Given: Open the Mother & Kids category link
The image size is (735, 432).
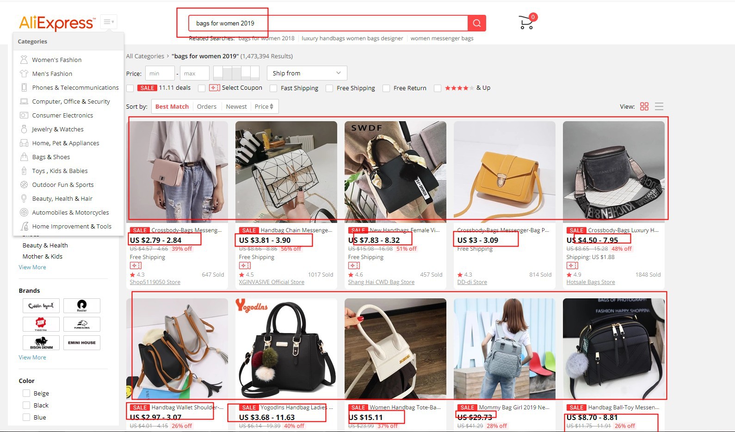Looking at the screenshot, I should (x=43, y=256).
